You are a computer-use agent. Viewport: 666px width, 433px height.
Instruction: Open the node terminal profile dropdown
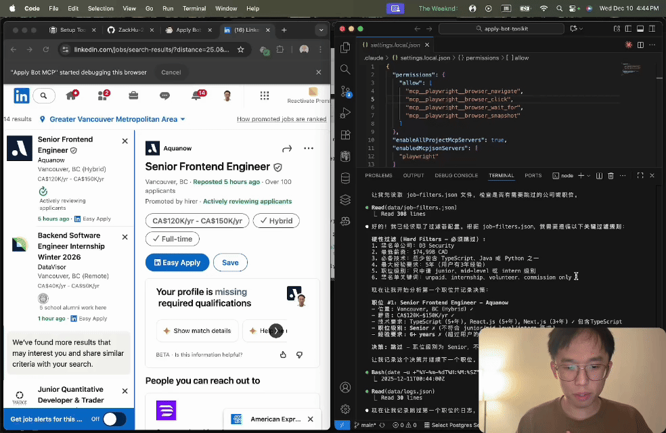click(x=589, y=175)
